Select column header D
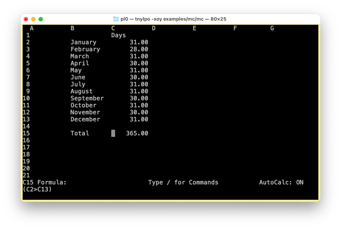The height and width of the screenshot is (229, 341). [x=154, y=28]
